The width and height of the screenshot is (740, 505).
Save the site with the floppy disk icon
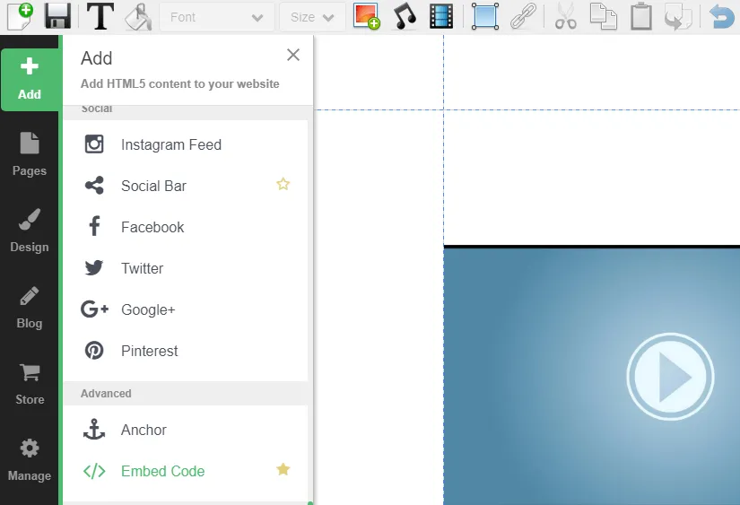(57, 16)
